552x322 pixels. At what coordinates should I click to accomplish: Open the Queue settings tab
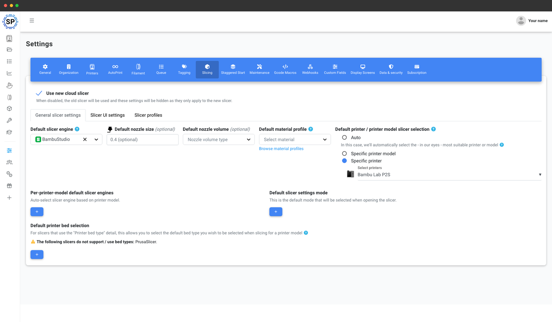161,69
